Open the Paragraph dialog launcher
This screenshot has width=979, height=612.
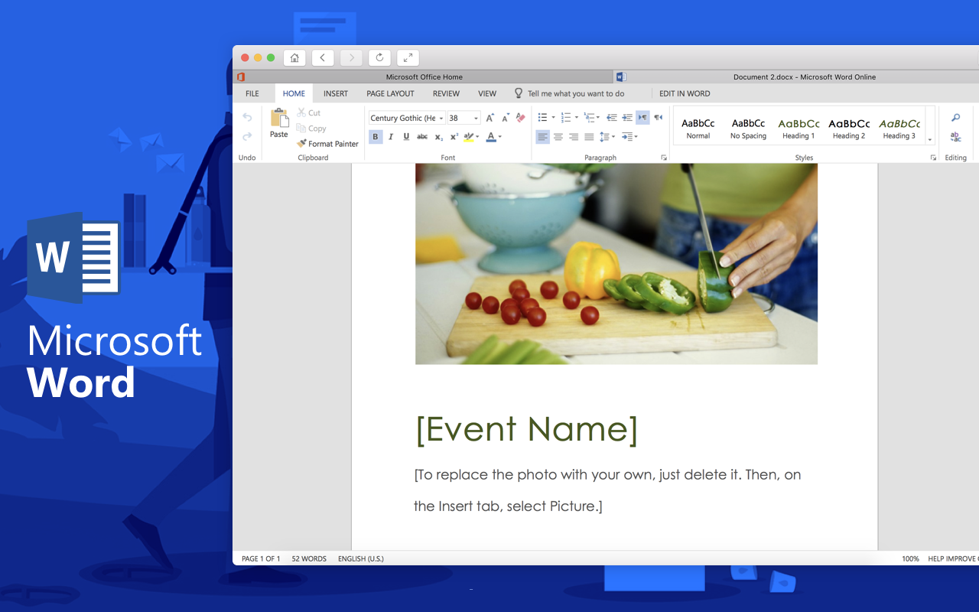[664, 158]
